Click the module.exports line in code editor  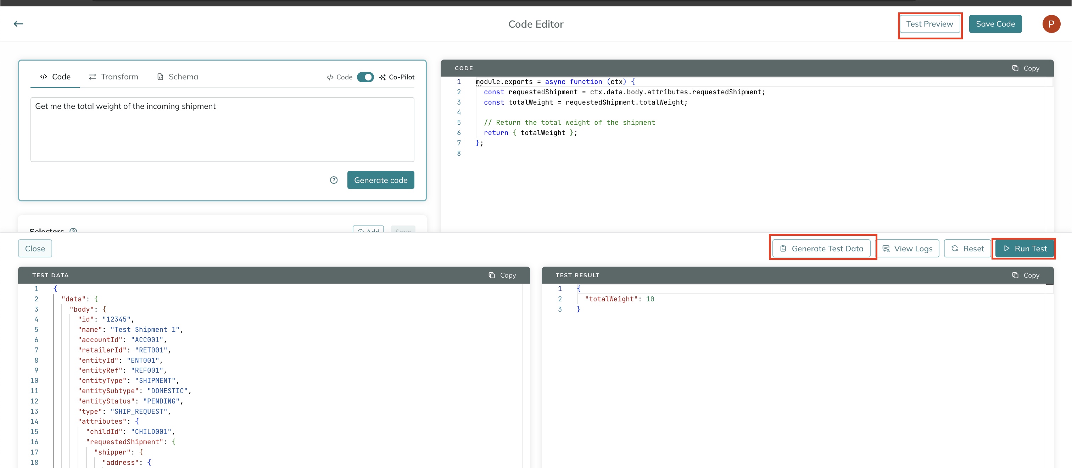pyautogui.click(x=555, y=82)
